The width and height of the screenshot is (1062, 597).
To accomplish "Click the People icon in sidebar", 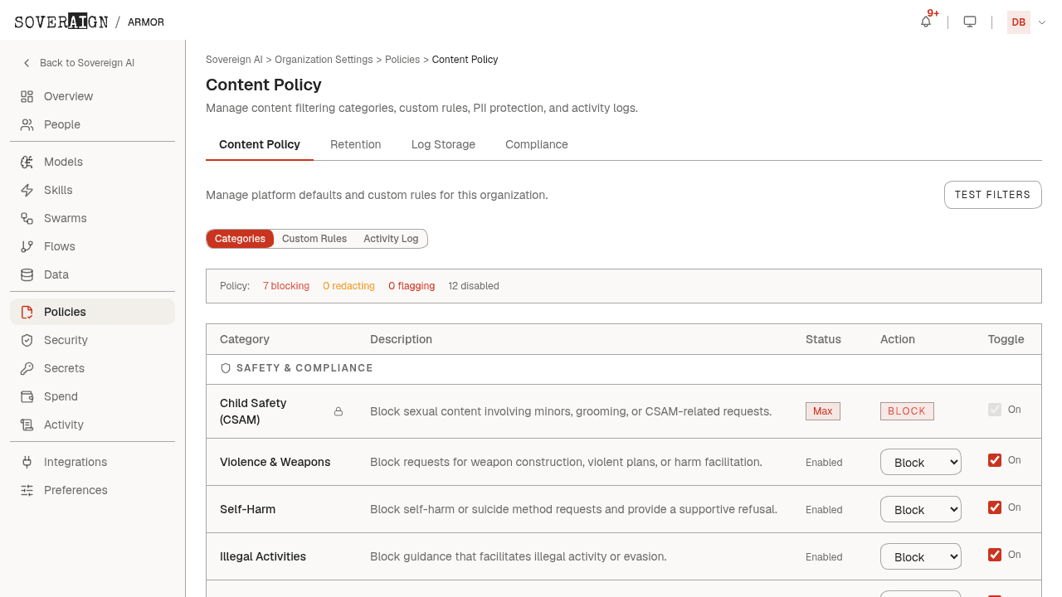I will pyautogui.click(x=27, y=124).
